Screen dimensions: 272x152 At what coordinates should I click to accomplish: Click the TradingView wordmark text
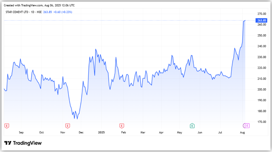(x=27, y=143)
